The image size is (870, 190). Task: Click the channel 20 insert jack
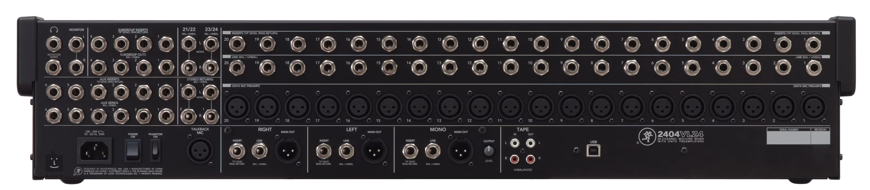pyautogui.click(x=237, y=43)
